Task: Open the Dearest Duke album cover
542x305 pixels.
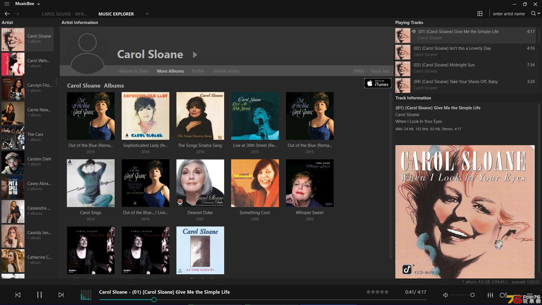Action: 200,183
